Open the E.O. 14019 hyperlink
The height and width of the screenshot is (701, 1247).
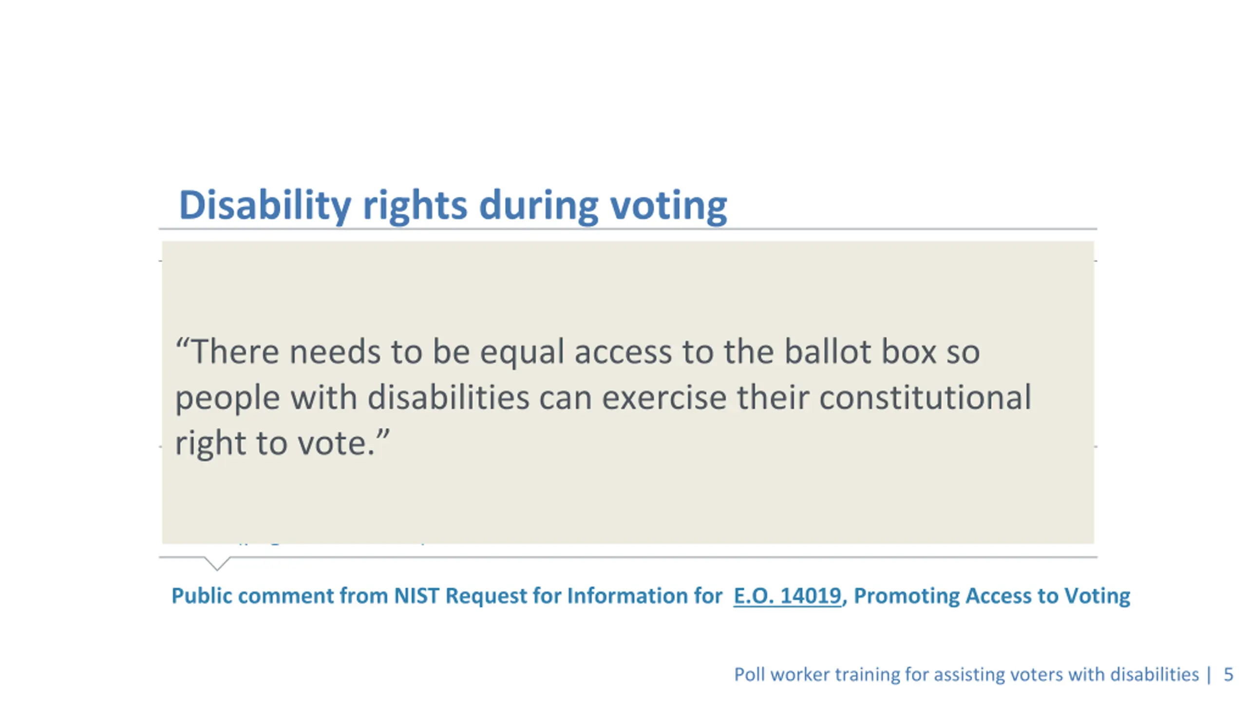pyautogui.click(x=787, y=595)
